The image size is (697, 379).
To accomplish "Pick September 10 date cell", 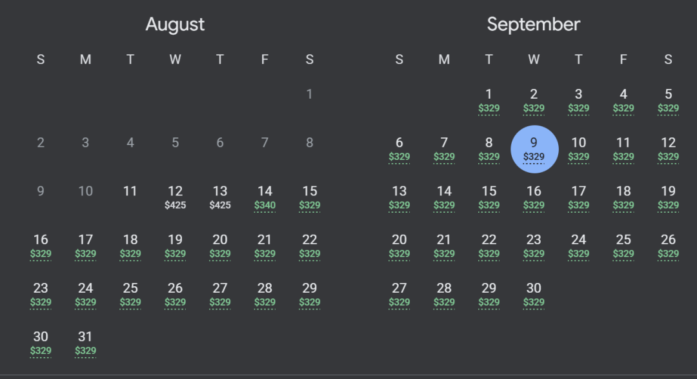I will click(x=579, y=149).
